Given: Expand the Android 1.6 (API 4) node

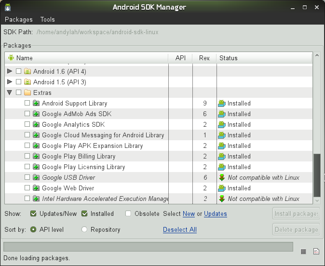Looking at the screenshot, I should 9,71.
